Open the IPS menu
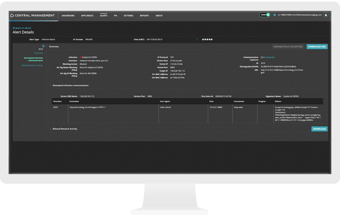Image resolution: width=340 pixels, height=215 pixels. pos(115,16)
